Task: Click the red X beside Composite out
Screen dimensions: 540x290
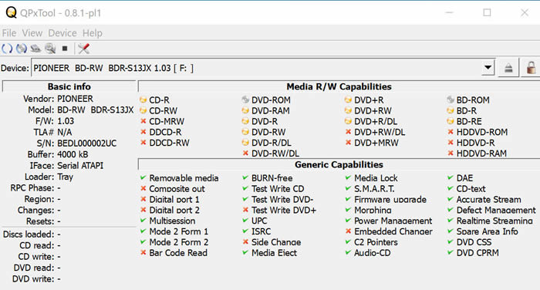Action: point(143,189)
